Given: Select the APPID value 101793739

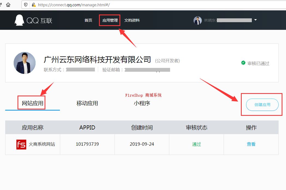Looking at the screenshot, I should tap(87, 144).
